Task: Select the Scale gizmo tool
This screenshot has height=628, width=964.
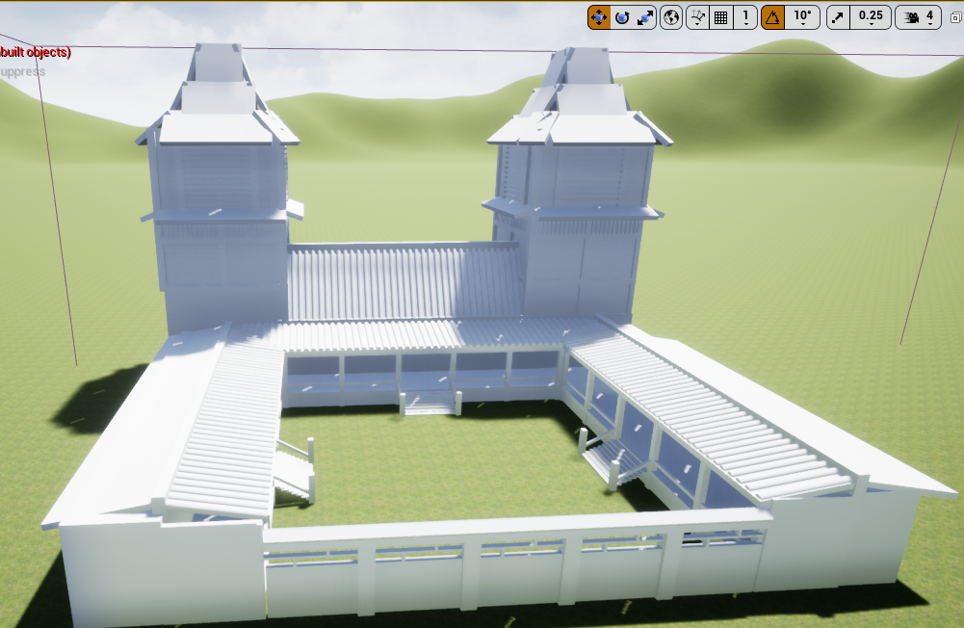Action: click(x=645, y=17)
